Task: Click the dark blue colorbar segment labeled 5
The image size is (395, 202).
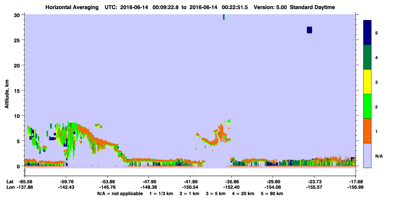Action: coord(367,33)
